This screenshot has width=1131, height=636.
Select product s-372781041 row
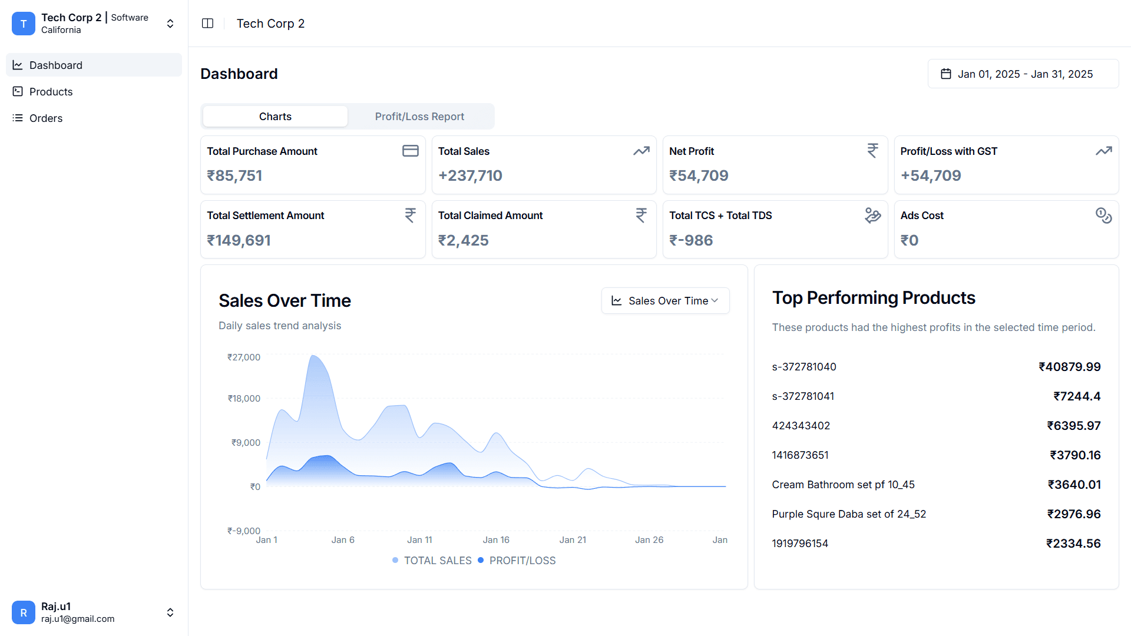(937, 396)
